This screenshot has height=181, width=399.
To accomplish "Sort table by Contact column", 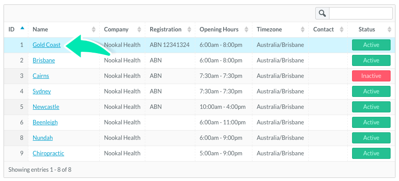I will (328, 30).
